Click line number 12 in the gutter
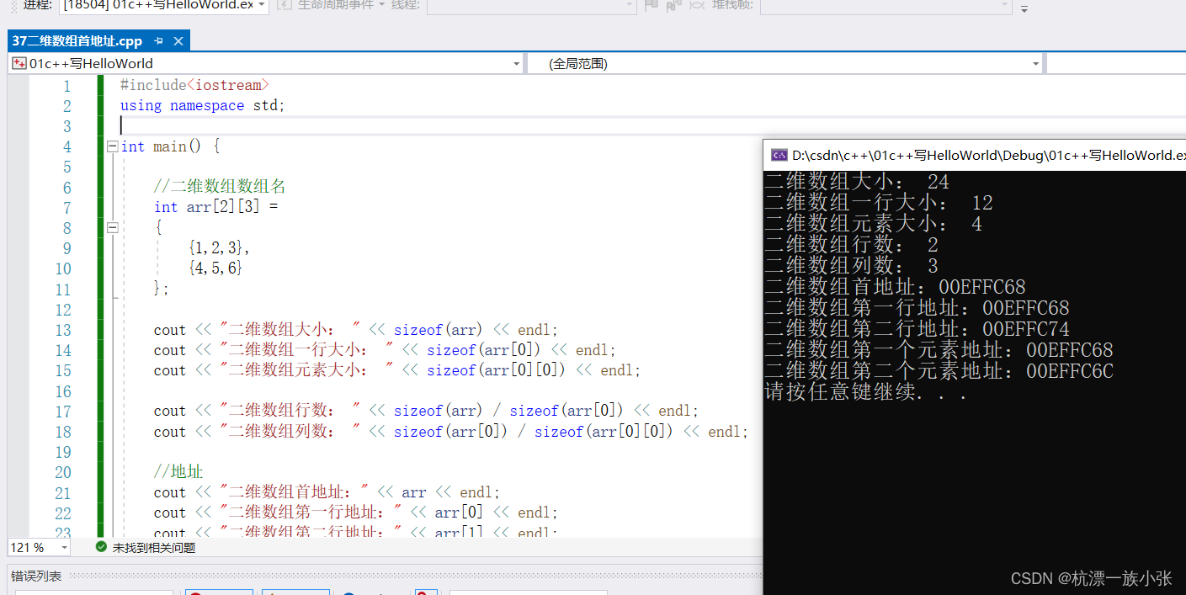This screenshot has height=595, width=1186. (63, 310)
